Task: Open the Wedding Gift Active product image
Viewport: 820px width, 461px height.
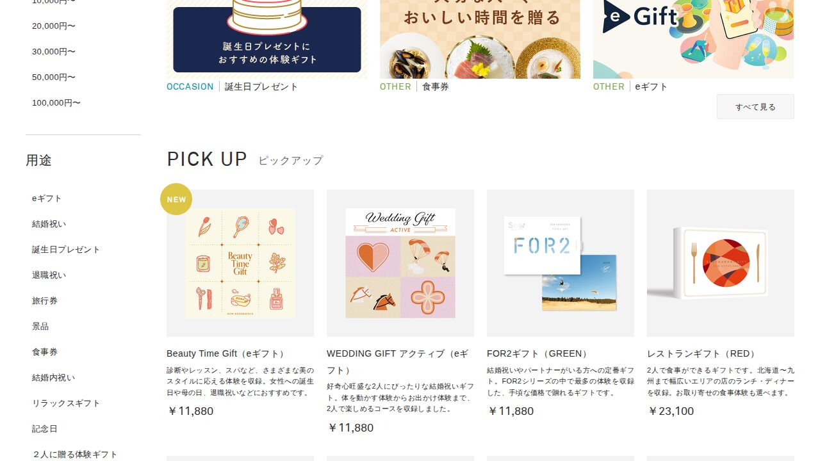Action: click(400, 263)
